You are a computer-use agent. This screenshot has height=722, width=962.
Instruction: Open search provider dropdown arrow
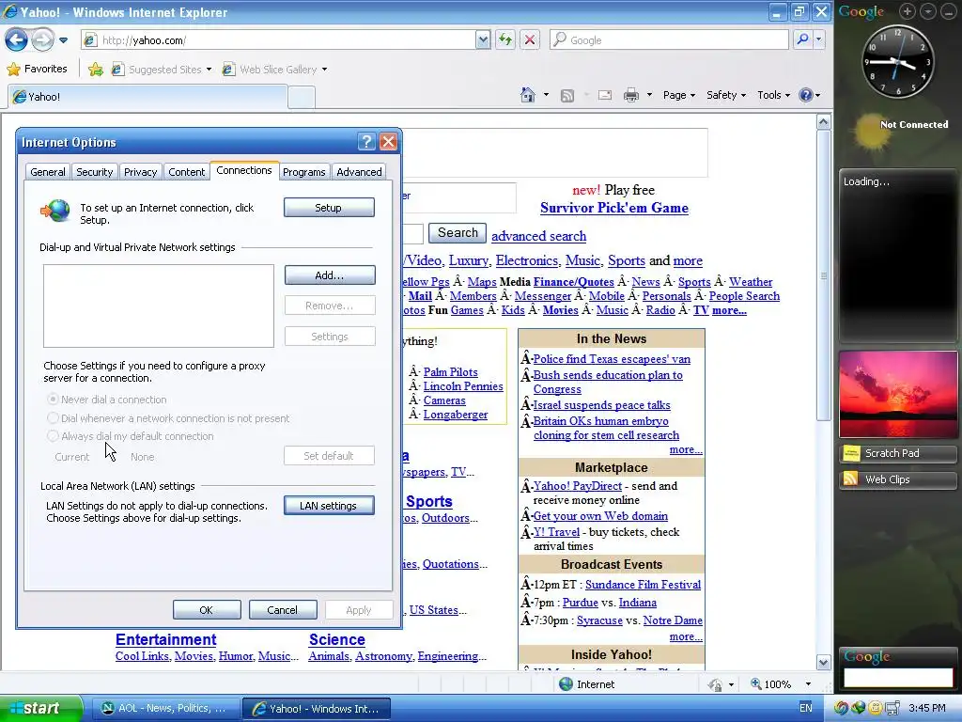pos(819,39)
